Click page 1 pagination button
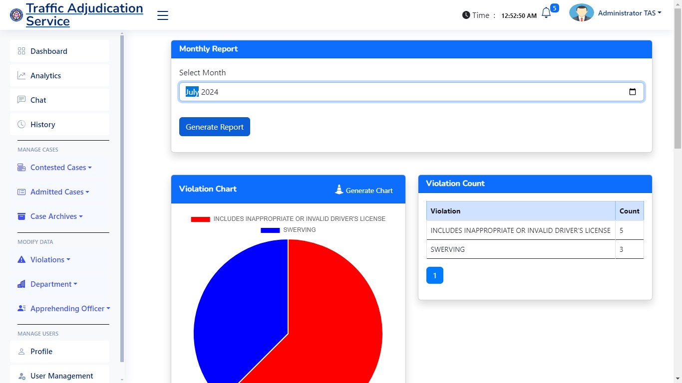The width and height of the screenshot is (682, 383). click(434, 275)
